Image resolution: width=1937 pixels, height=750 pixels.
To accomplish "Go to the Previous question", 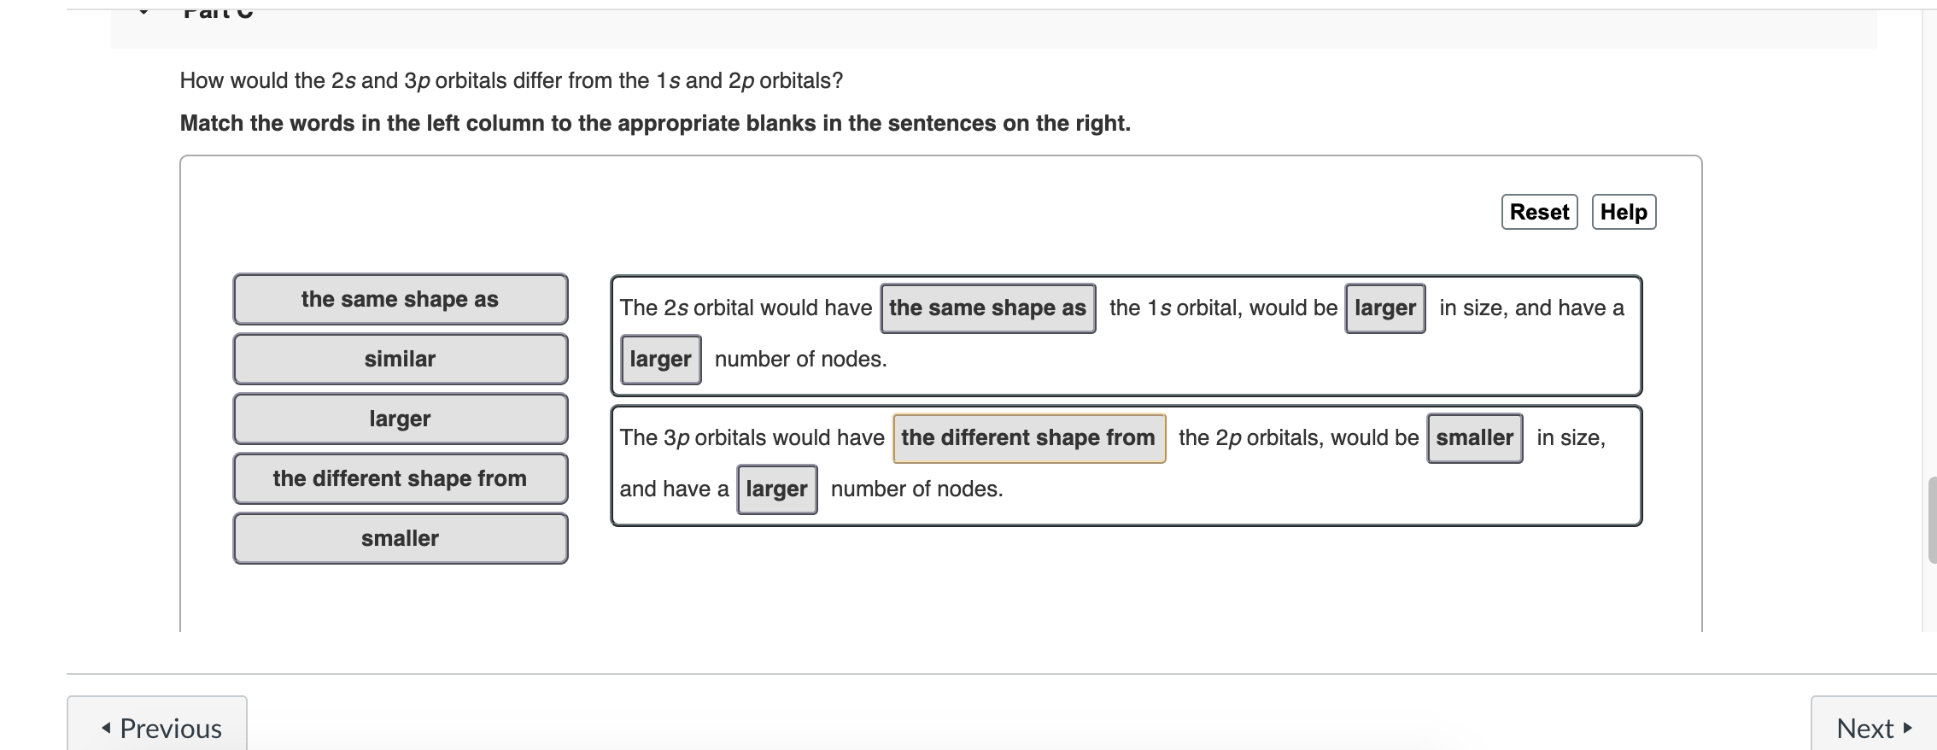I will click(x=158, y=728).
